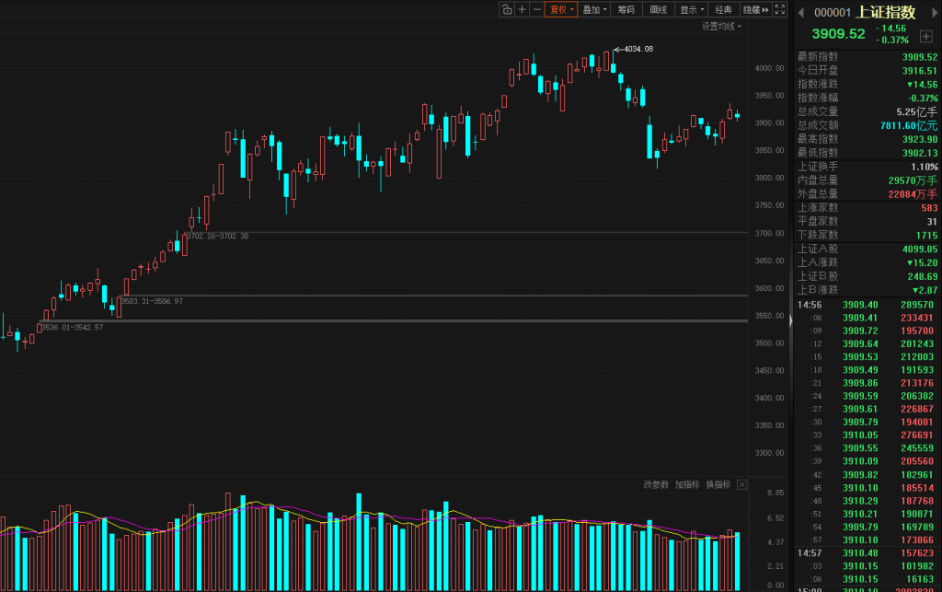
Task: Open the 复权 dropdown
Action: (x=561, y=9)
